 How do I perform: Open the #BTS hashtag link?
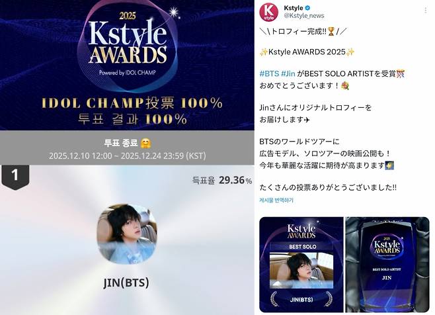[269, 73]
